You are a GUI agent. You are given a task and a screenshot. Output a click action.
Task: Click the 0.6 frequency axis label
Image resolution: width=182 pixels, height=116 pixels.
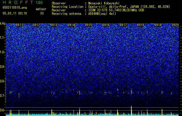(3, 110)
